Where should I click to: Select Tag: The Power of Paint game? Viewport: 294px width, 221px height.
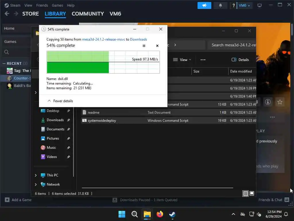click(19, 71)
